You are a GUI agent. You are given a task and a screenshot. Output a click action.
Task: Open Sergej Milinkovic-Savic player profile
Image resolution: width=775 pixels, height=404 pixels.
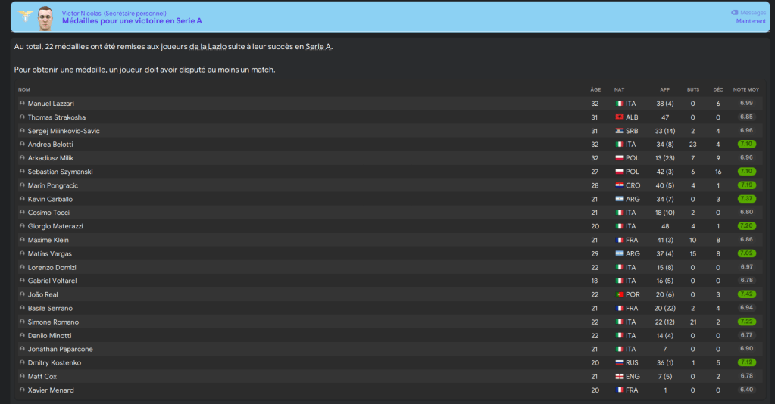click(64, 131)
